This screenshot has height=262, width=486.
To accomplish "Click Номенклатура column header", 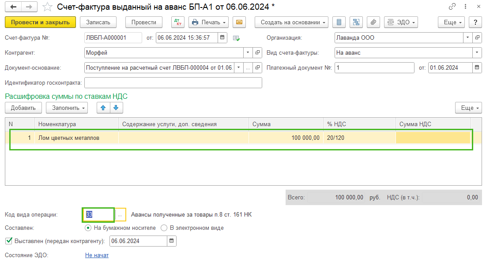I will click(x=76, y=124).
